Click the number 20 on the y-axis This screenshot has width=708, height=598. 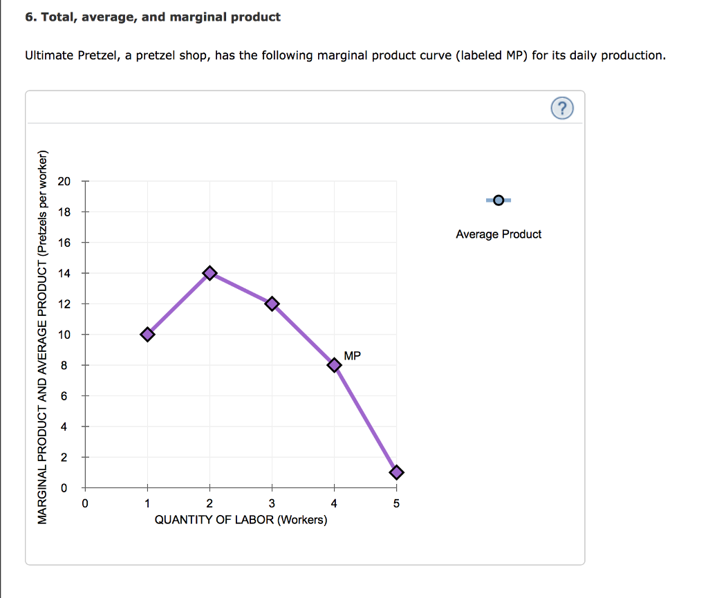coord(66,181)
